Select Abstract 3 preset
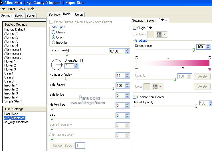Image resolution: width=212 pixels, height=151 pixels. point(11,41)
